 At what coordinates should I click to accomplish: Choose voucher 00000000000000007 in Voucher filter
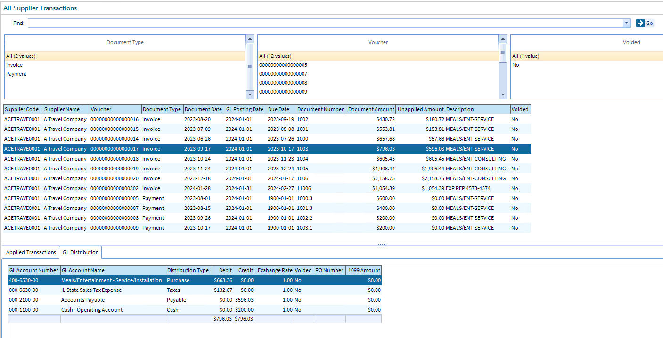pos(378,74)
